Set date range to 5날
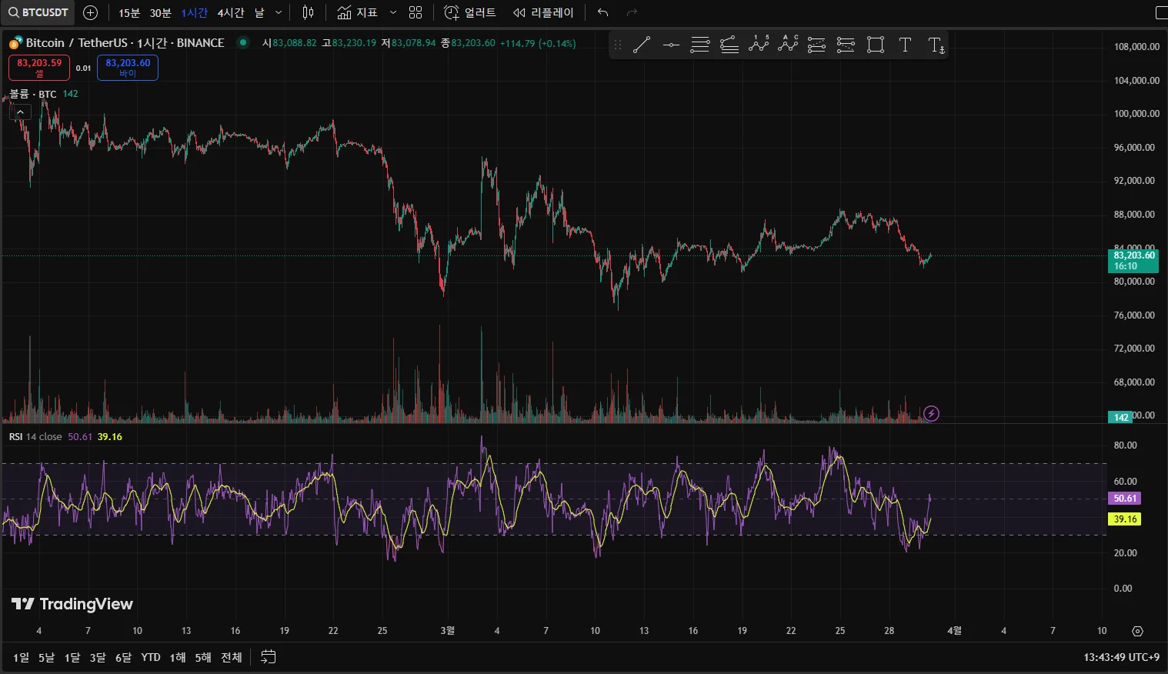 point(47,657)
